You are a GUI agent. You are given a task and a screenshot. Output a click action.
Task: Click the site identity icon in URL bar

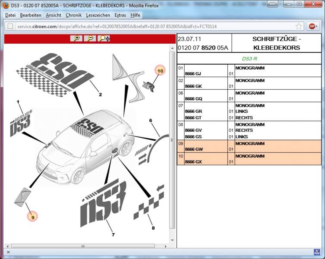[10, 26]
